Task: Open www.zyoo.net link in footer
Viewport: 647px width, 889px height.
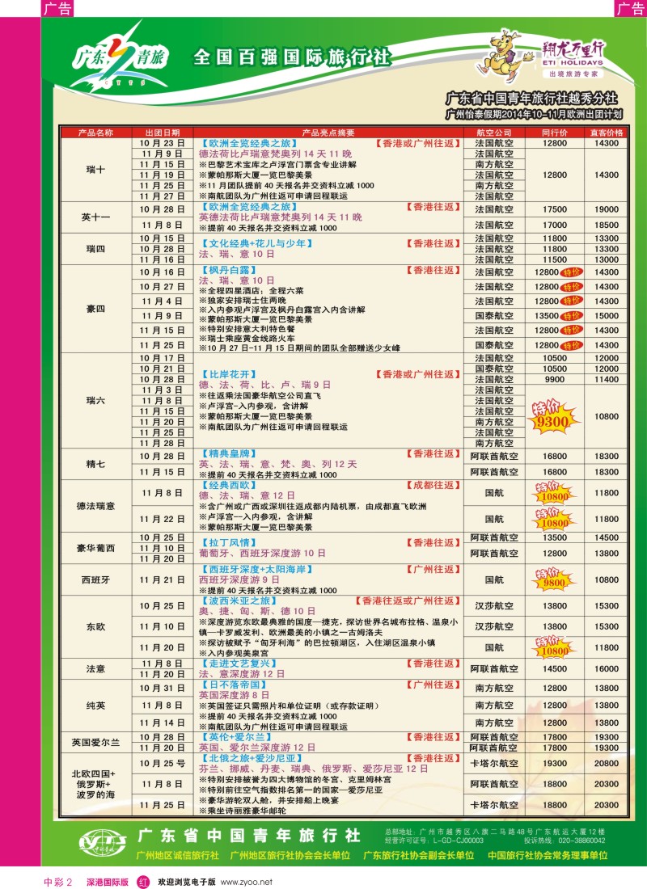Action: [247, 883]
